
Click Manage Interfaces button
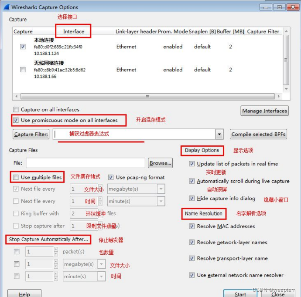click(x=264, y=111)
